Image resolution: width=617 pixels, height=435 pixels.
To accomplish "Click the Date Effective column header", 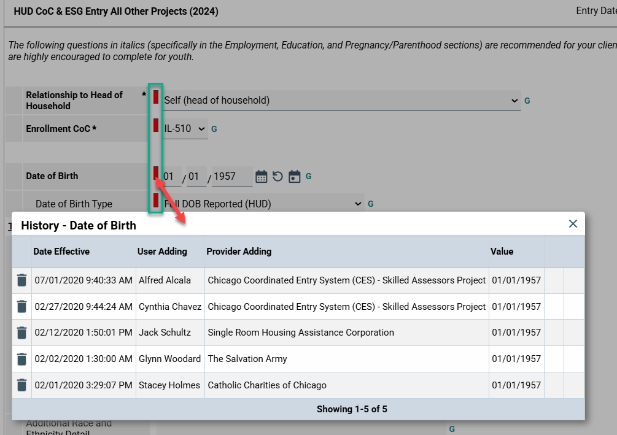I will point(61,252).
